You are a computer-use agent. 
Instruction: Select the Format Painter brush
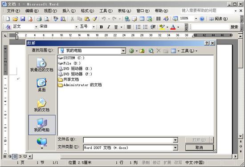tap(94, 19)
